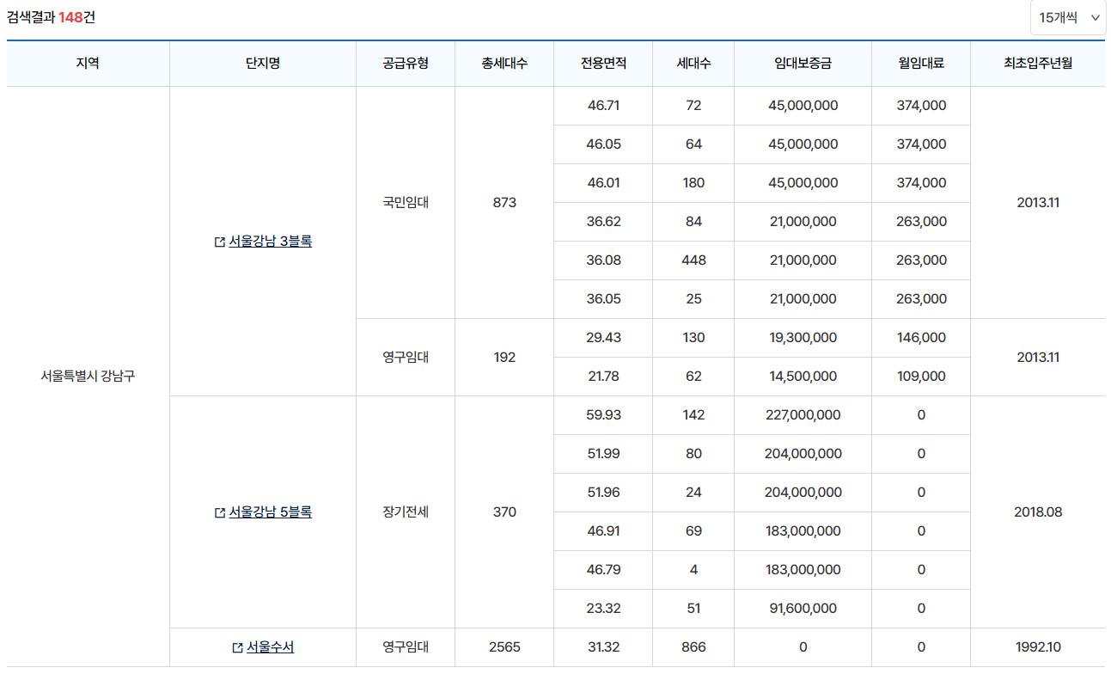Click the 최초입주년월 column header

click(1038, 64)
